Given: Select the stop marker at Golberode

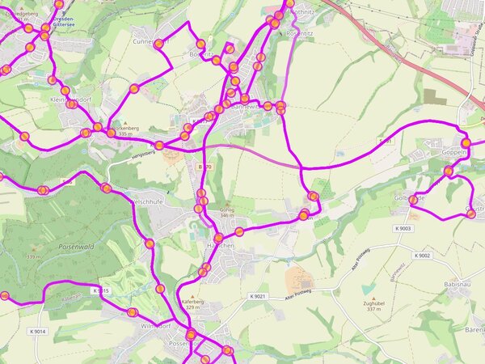Looking at the screenshot, I should (x=413, y=201).
